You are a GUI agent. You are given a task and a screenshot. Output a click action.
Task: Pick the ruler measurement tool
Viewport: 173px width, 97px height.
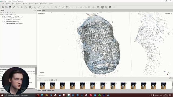(x=39, y=7)
